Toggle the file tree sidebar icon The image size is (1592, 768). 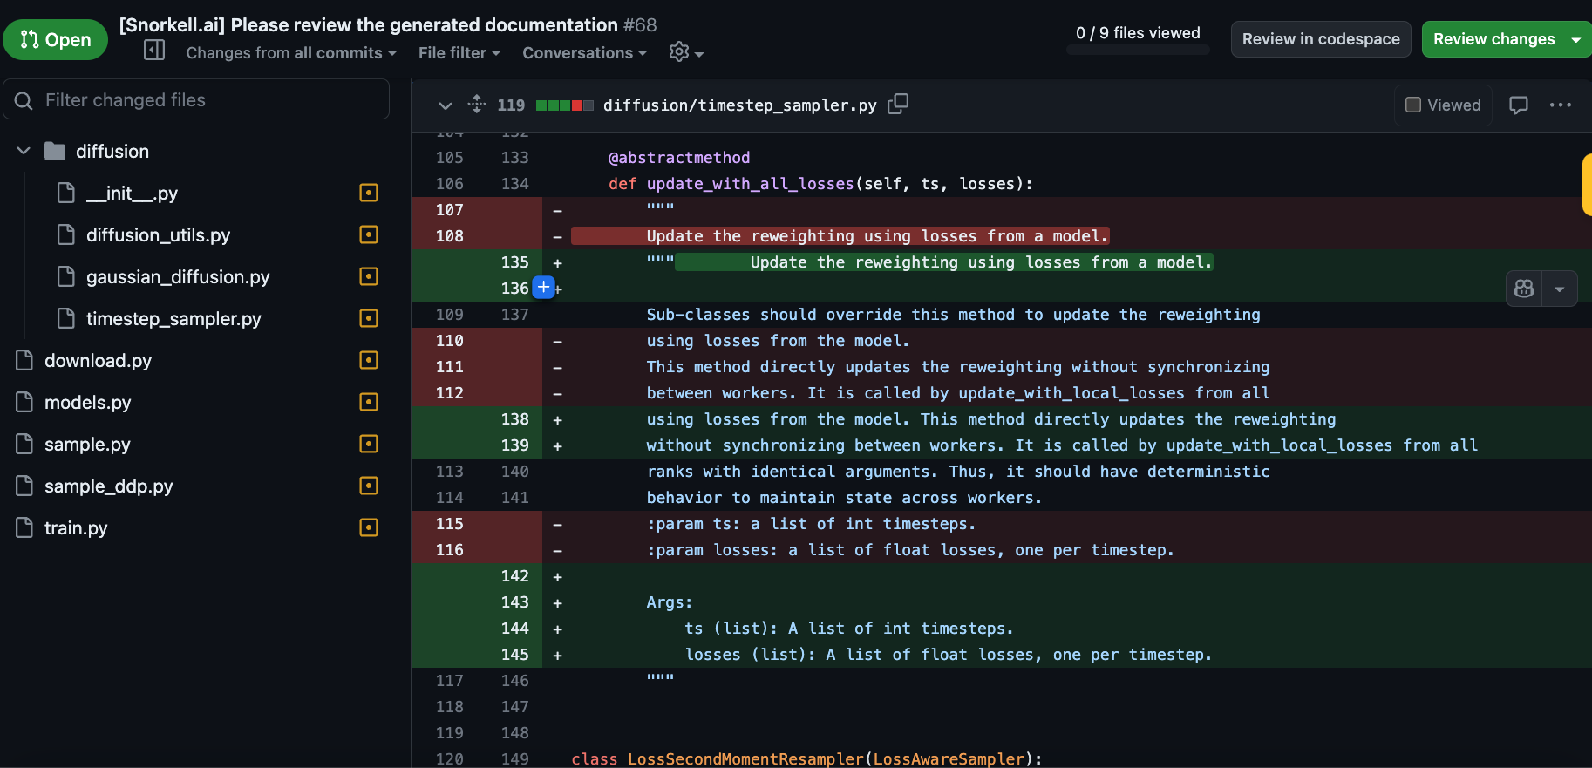154,51
